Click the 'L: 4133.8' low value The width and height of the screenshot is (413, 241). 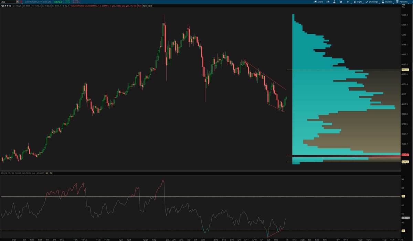point(46,6)
